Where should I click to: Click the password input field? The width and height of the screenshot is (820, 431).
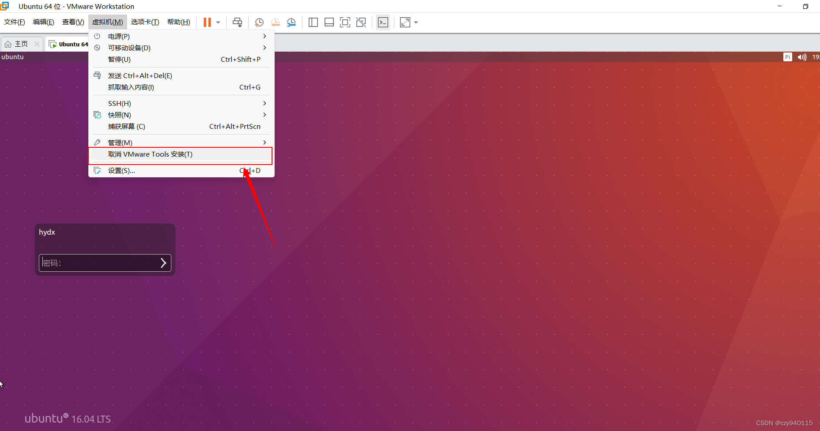(x=105, y=263)
